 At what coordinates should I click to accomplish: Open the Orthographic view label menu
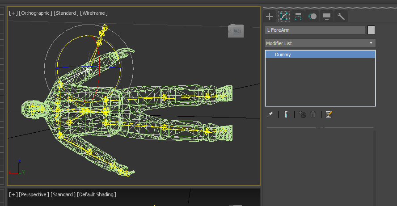[x=35, y=13]
